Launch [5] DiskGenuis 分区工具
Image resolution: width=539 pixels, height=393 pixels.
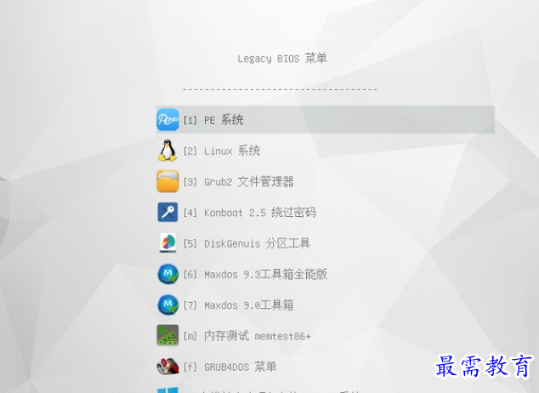coord(247,243)
